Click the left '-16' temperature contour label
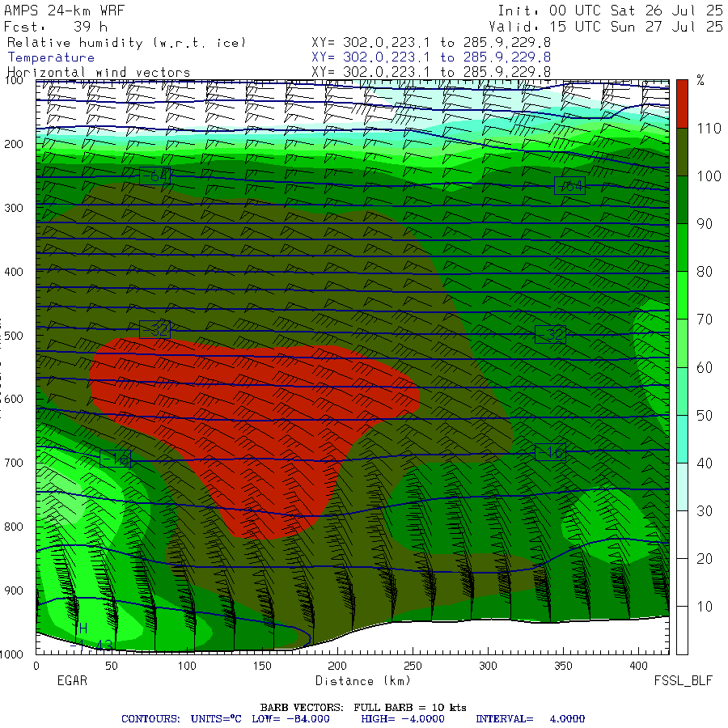Image resolution: width=728 pixels, height=728 pixels. (x=116, y=459)
